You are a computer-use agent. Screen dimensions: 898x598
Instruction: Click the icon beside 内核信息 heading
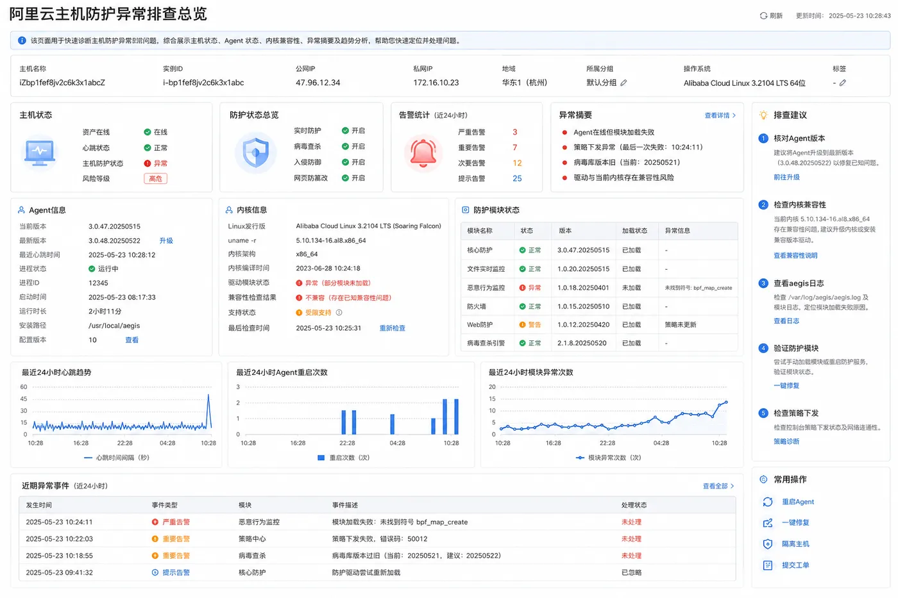click(229, 210)
